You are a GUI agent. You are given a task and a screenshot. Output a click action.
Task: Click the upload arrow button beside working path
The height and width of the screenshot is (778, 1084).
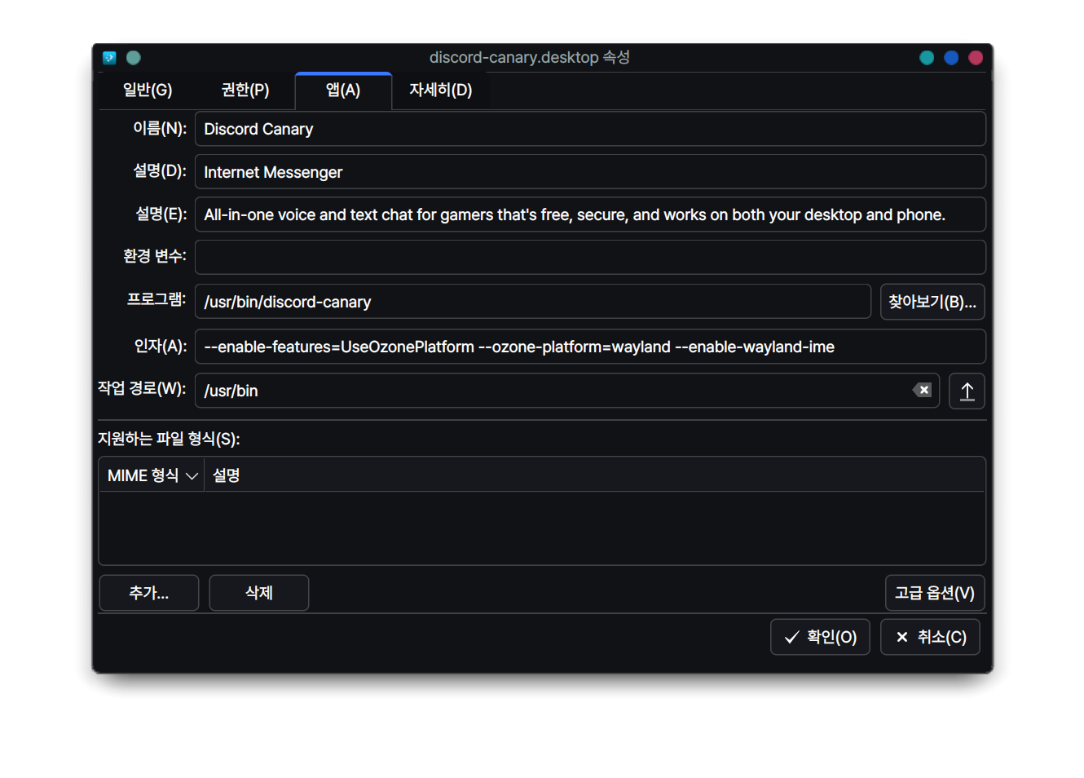(x=967, y=391)
